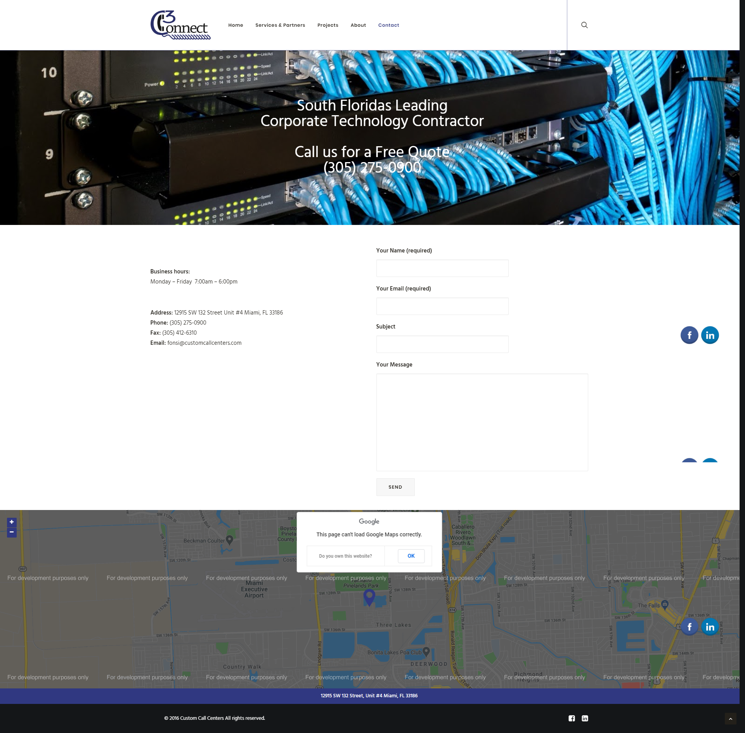This screenshot has height=733, width=745.
Task: Zoom out of the map with minus
Action: pyautogui.click(x=12, y=532)
